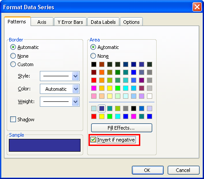204x179 pixels.
Task: Open the Fill Effects dialog
Action: [x=122, y=128]
